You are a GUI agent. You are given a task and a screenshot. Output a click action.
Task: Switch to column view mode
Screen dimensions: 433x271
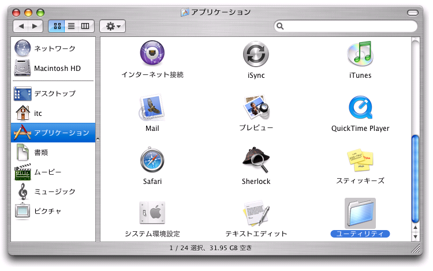pos(85,26)
